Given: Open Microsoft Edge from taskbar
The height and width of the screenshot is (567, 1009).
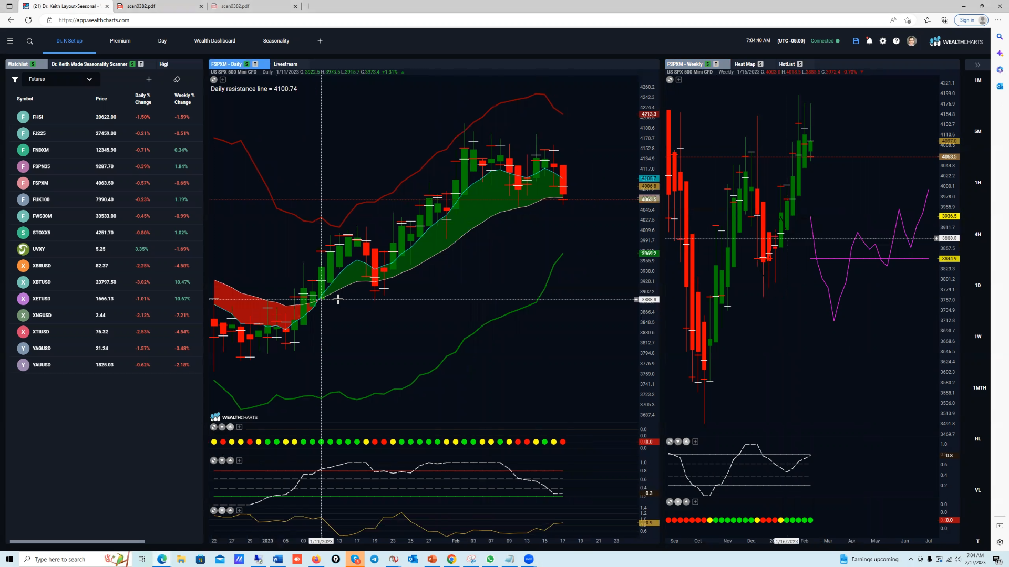Looking at the screenshot, I should tap(162, 559).
